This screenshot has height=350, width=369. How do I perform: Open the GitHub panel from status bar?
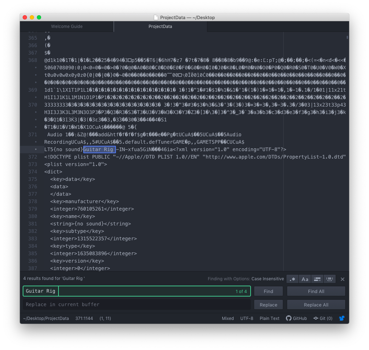point(296,318)
